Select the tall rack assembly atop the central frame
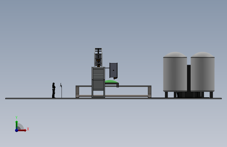 (x=98, y=58)
